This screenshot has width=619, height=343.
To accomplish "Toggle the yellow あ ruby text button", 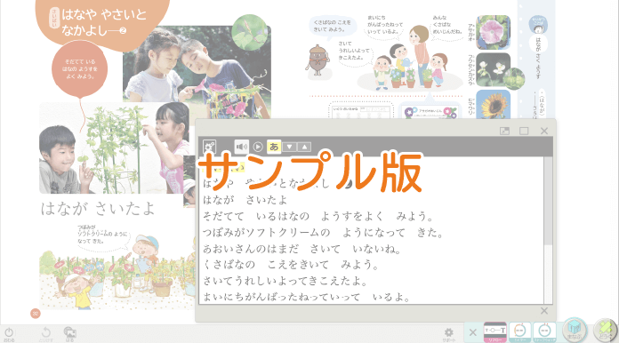I will pyautogui.click(x=274, y=147).
